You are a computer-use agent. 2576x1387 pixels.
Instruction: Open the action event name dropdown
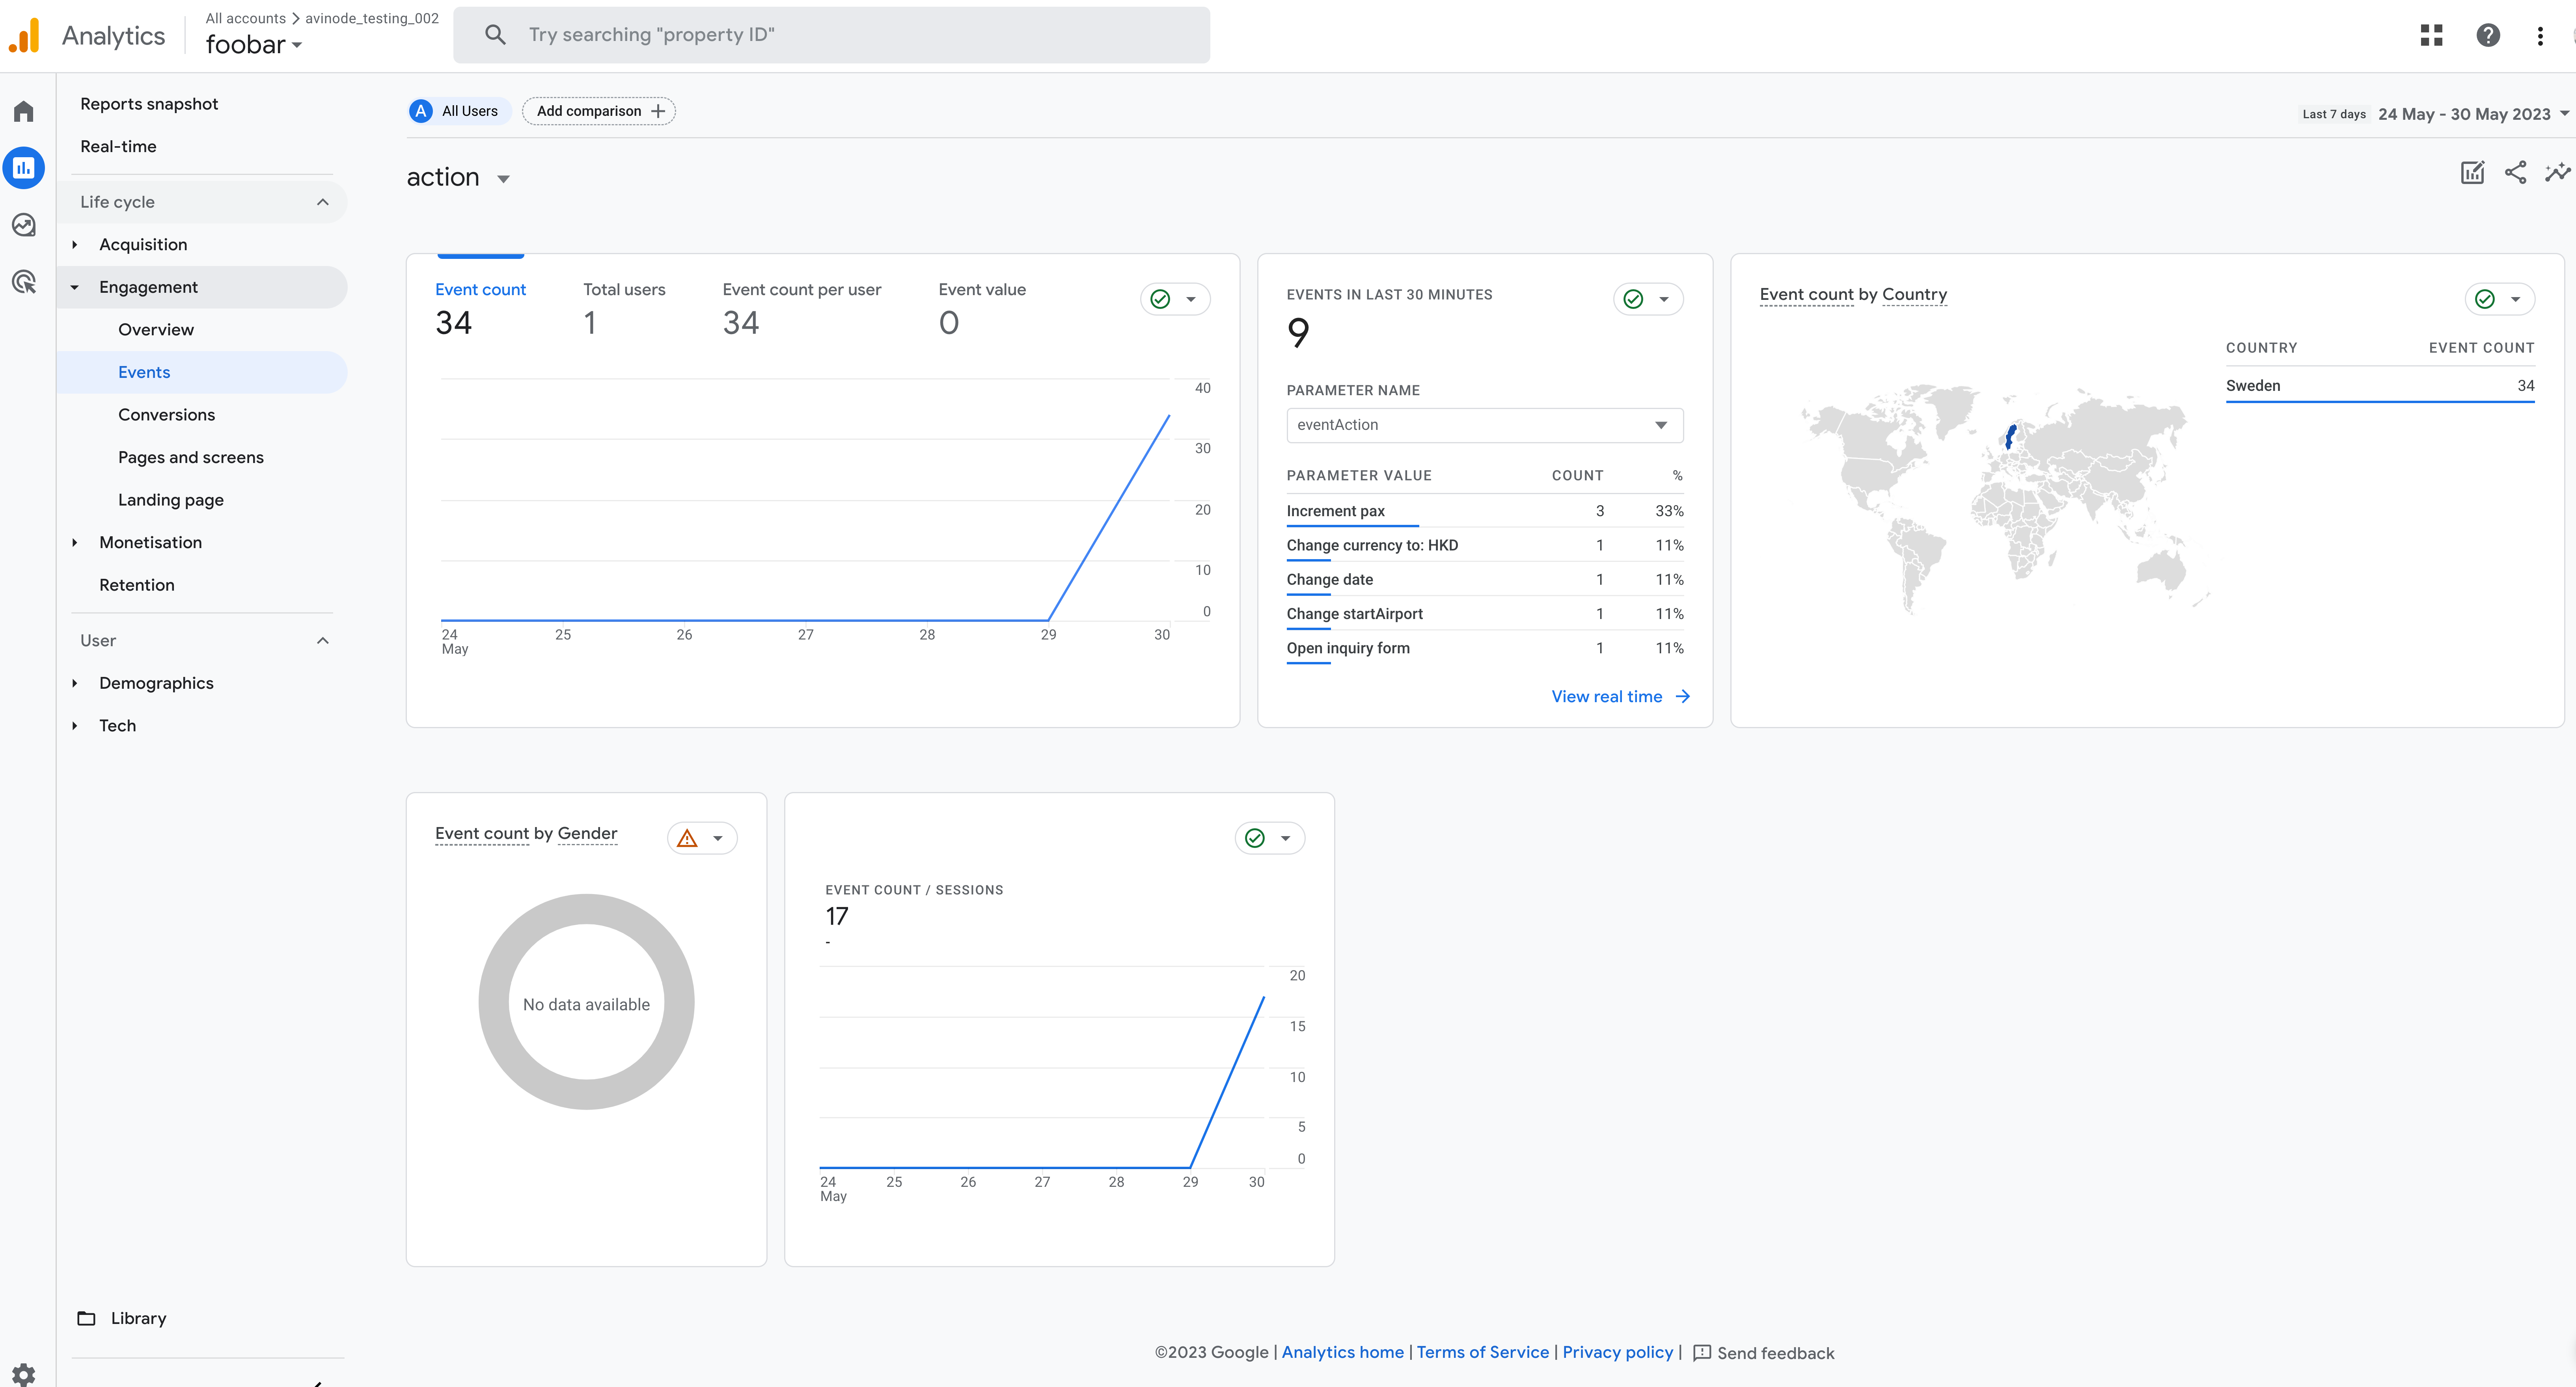(x=503, y=179)
